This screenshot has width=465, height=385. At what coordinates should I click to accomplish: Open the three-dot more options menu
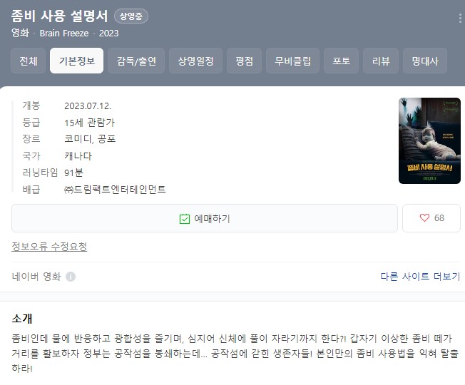(460, 19)
